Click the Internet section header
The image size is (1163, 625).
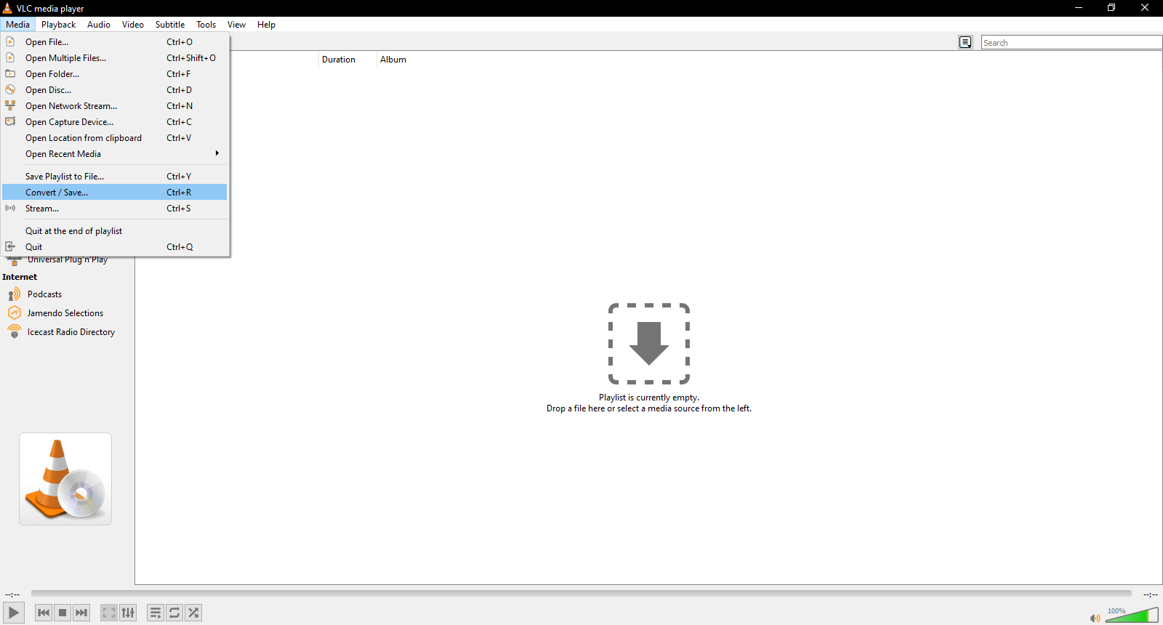(20, 277)
